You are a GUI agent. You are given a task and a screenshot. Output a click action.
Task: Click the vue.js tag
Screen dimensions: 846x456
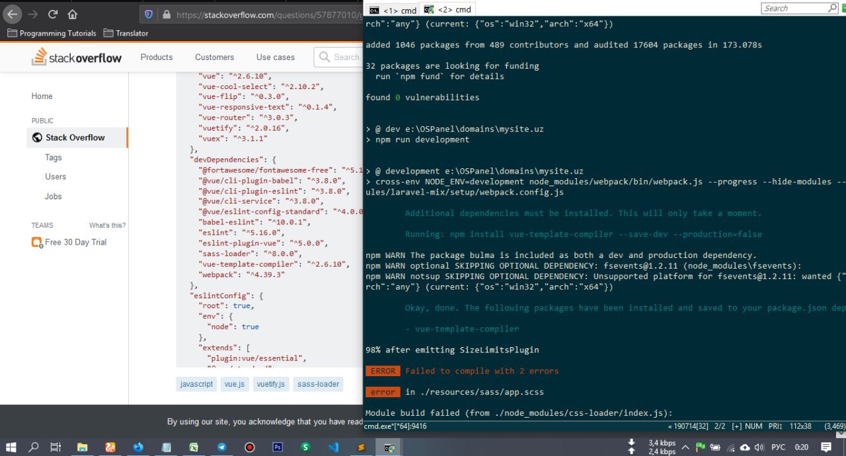tap(235, 384)
